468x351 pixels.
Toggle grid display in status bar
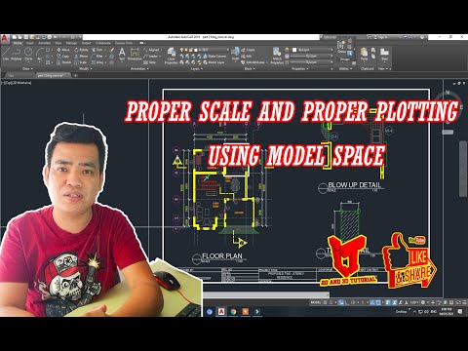[x=325, y=302]
